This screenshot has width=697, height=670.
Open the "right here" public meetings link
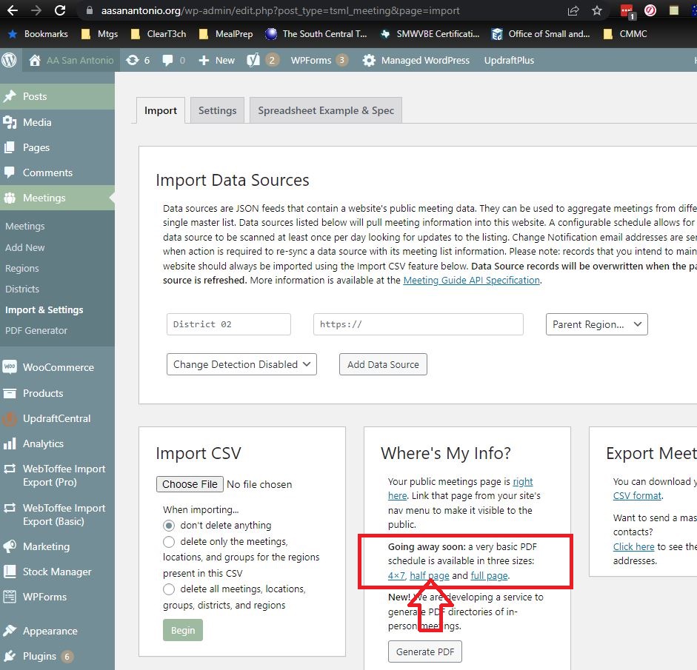point(523,482)
